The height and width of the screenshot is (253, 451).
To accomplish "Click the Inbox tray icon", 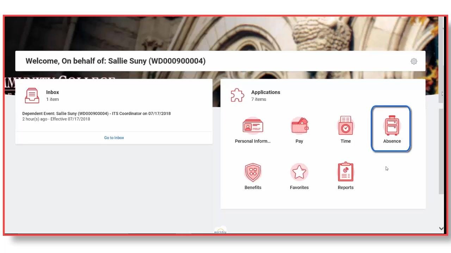I will 32,96.
